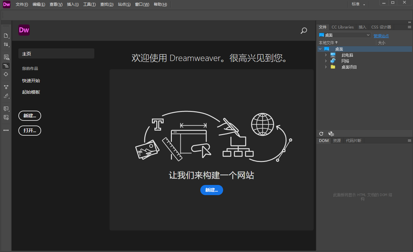Screen dimensions: 413x252
Task: Open the Files panel options menu icon
Action: click(x=410, y=27)
